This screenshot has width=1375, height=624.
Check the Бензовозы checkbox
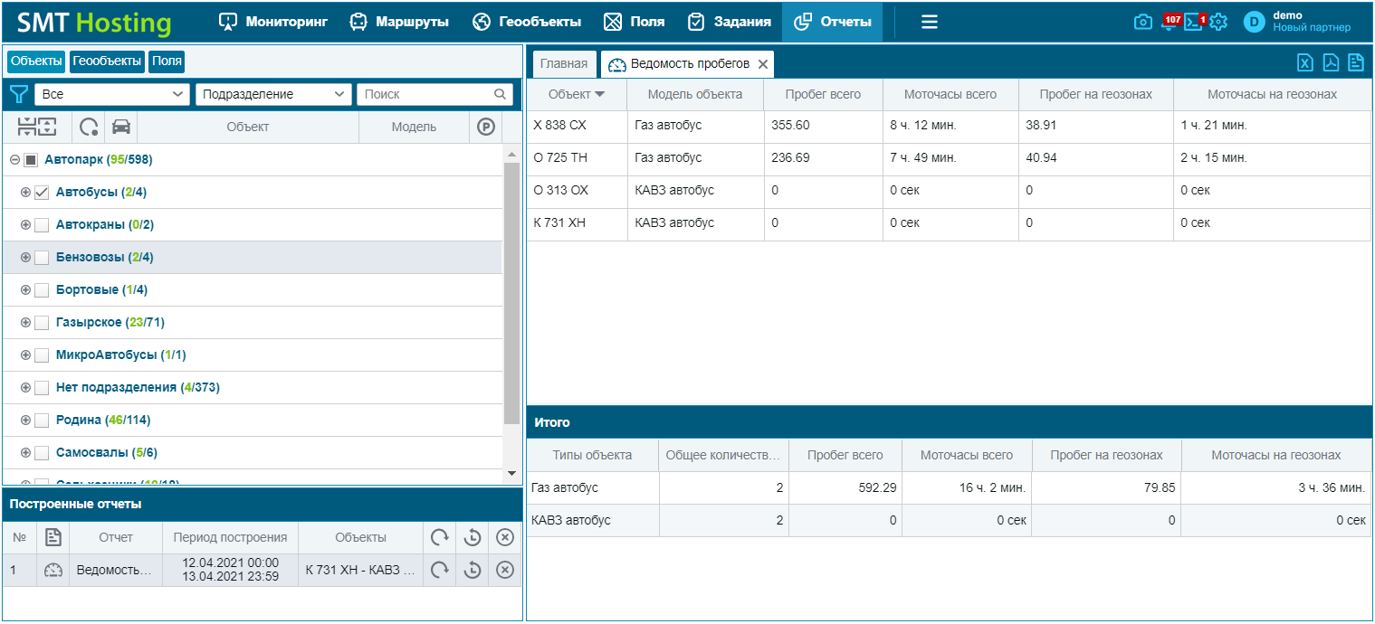[x=42, y=258]
